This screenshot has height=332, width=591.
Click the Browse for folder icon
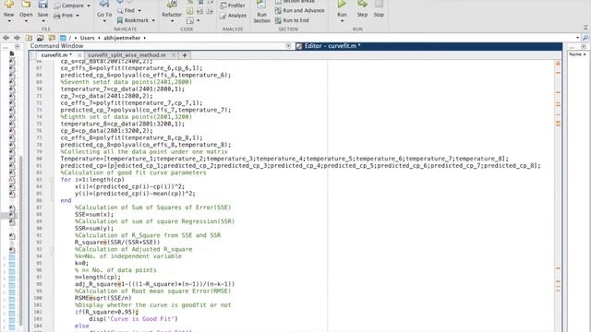click(x=40, y=38)
